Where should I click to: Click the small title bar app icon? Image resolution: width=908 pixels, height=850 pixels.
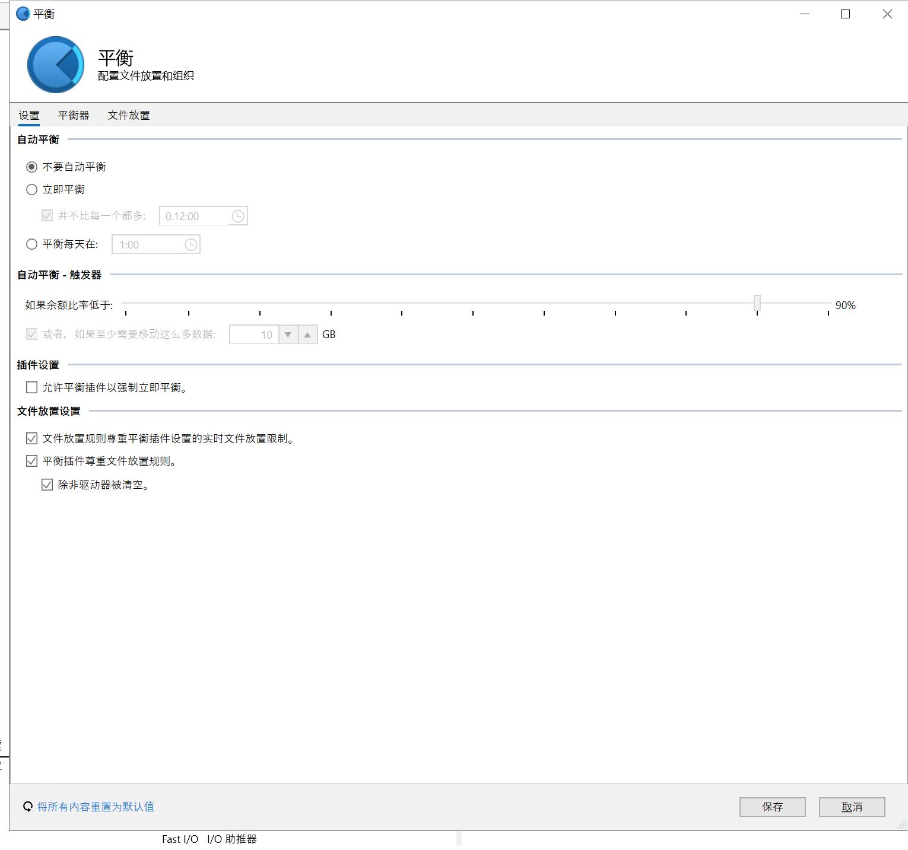pos(23,14)
